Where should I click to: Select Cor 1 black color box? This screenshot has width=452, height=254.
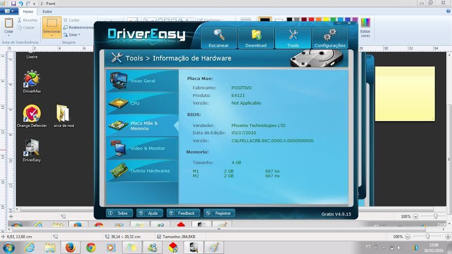point(265,19)
